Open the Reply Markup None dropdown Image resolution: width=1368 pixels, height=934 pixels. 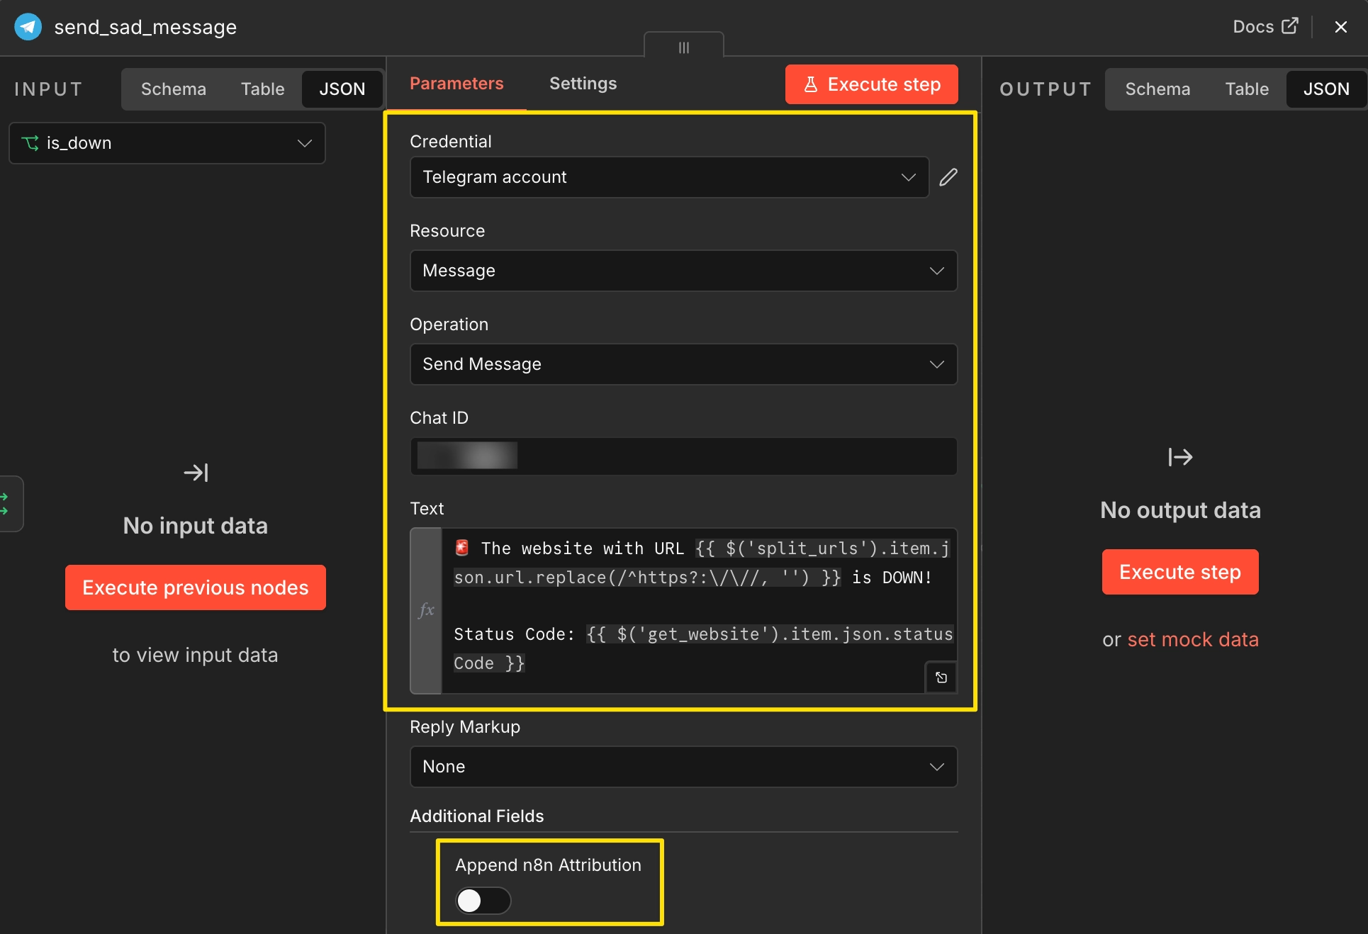pyautogui.click(x=683, y=767)
